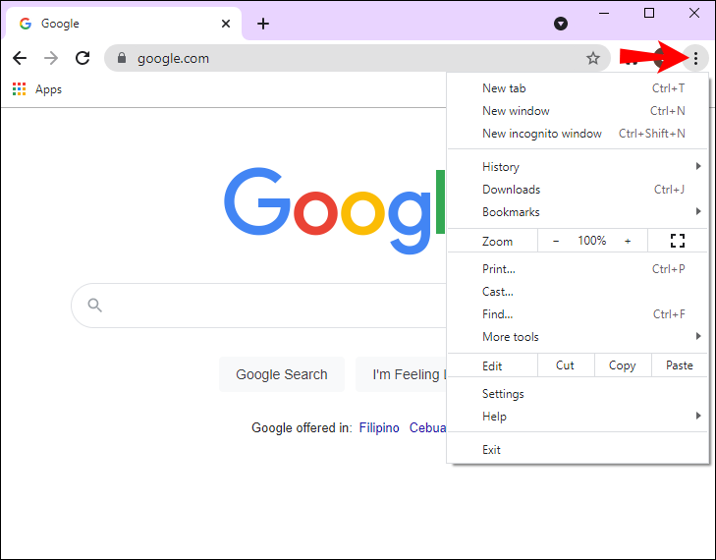Open the Cebuano language link

click(427, 428)
